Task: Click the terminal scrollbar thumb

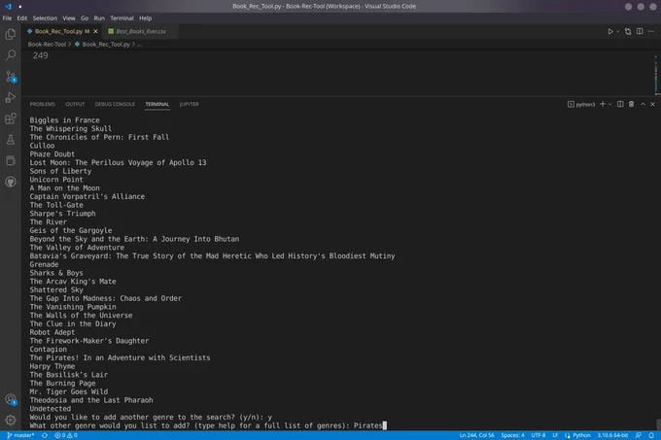Action: tap(658, 424)
